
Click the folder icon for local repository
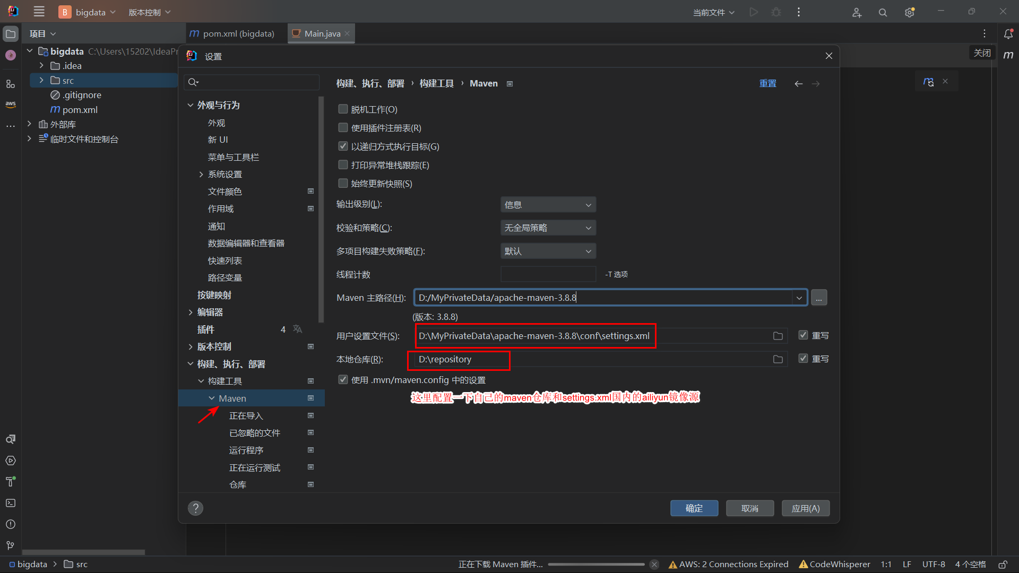coord(778,359)
